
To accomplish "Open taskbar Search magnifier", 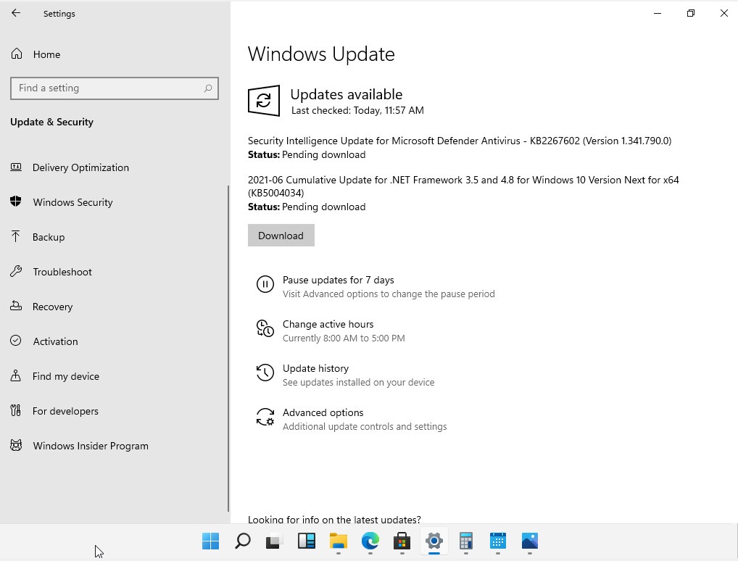I will (242, 541).
